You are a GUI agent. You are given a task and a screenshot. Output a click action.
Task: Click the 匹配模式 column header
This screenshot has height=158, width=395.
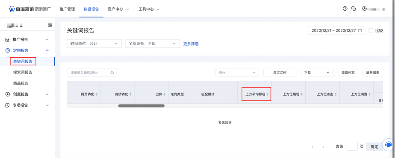point(208,94)
